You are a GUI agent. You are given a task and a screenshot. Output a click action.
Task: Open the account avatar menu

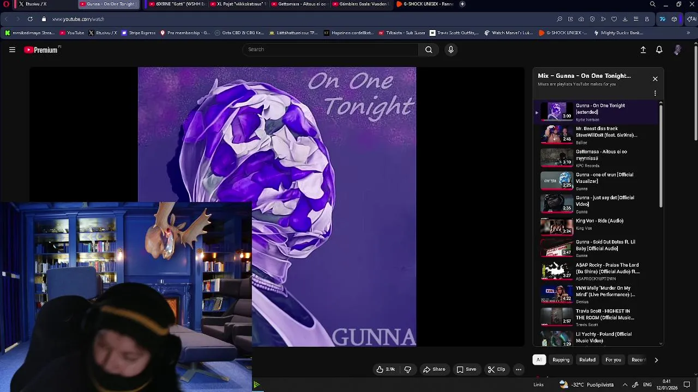[677, 50]
